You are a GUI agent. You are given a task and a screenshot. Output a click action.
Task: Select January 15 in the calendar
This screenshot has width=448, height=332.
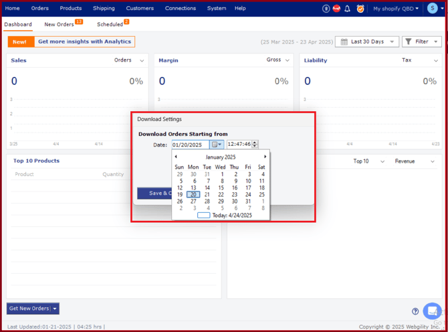221,187
